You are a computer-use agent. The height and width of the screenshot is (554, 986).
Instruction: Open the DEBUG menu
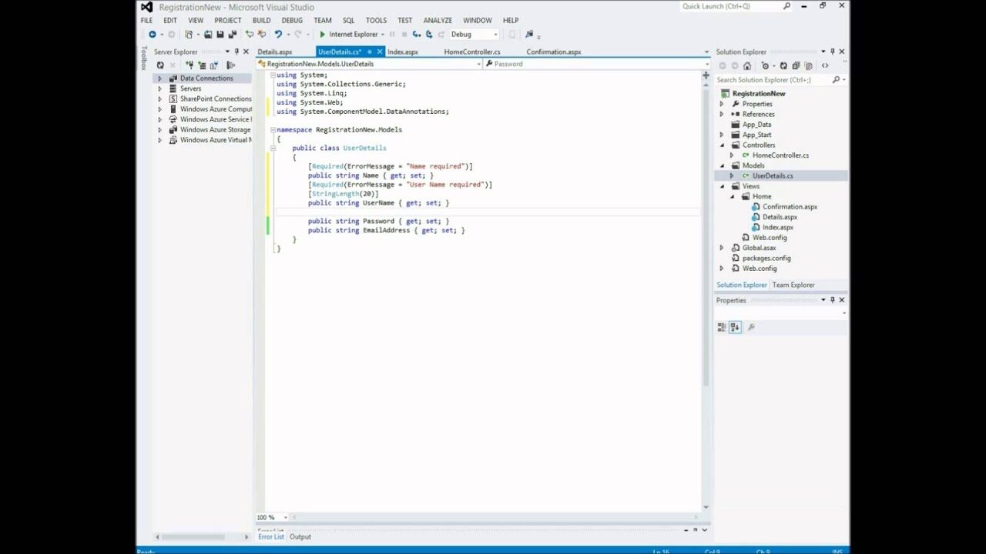[292, 20]
